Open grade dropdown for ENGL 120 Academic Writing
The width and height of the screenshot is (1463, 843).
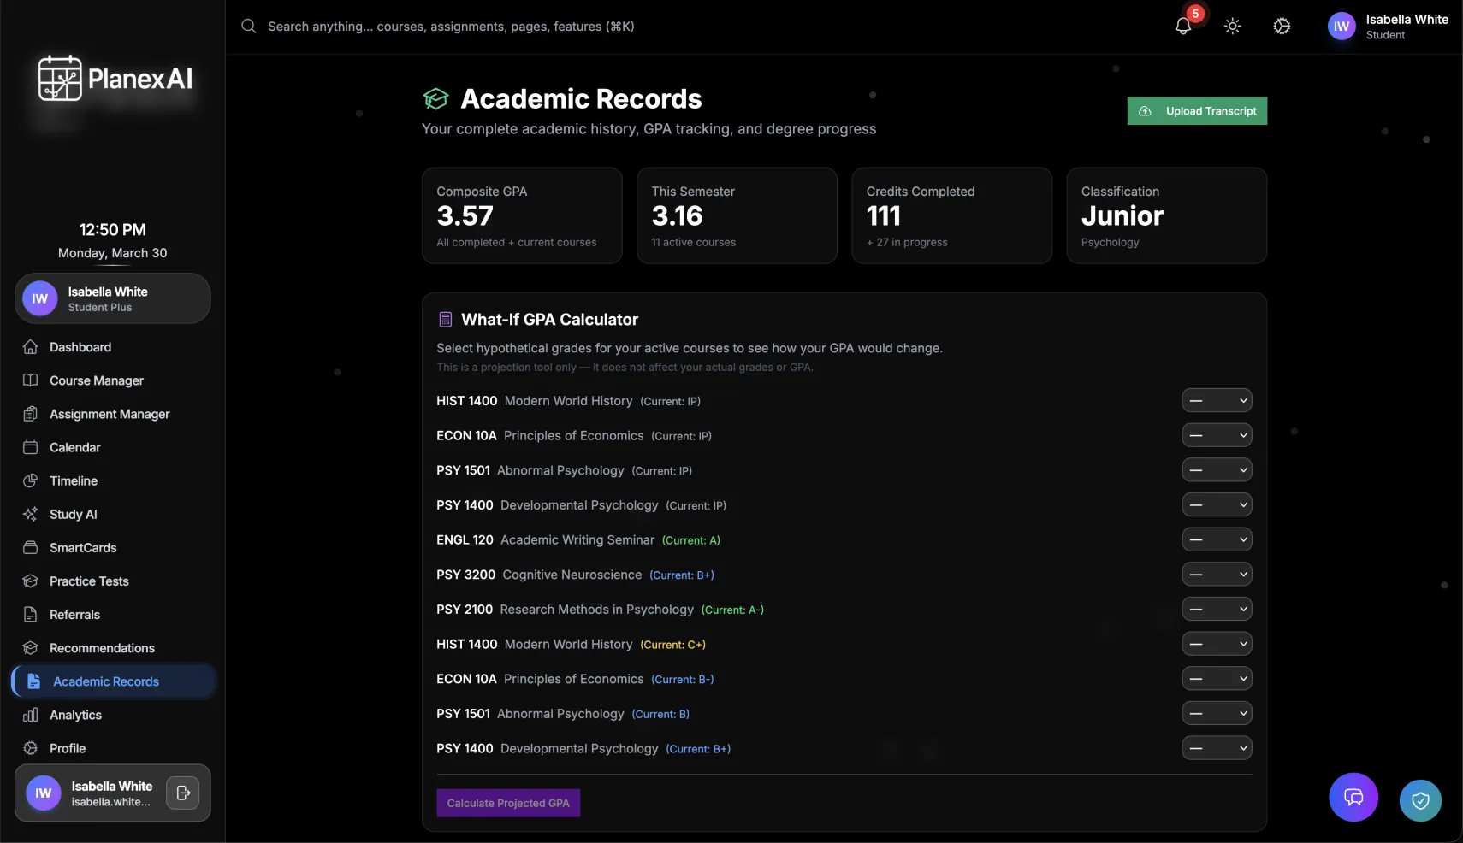[1217, 539]
